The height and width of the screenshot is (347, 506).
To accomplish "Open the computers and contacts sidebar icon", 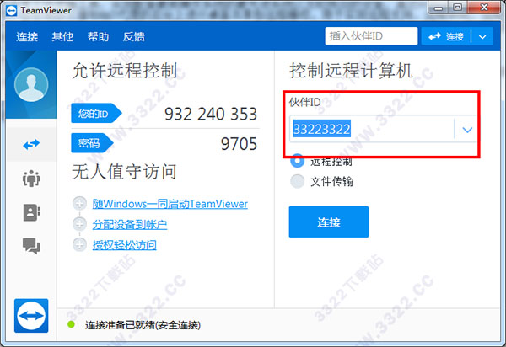I will (31, 212).
